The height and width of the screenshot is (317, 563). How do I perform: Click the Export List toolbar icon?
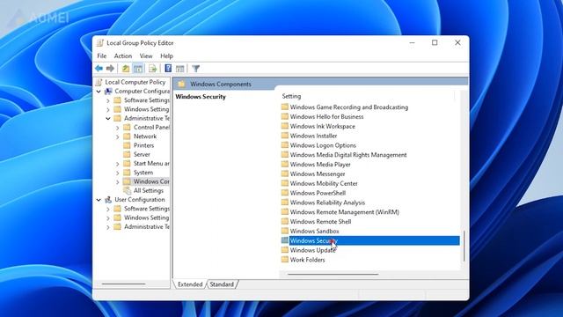click(152, 69)
